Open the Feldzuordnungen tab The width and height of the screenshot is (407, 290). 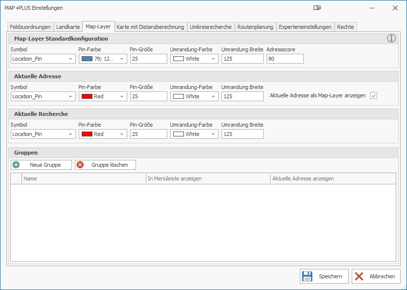(30, 27)
